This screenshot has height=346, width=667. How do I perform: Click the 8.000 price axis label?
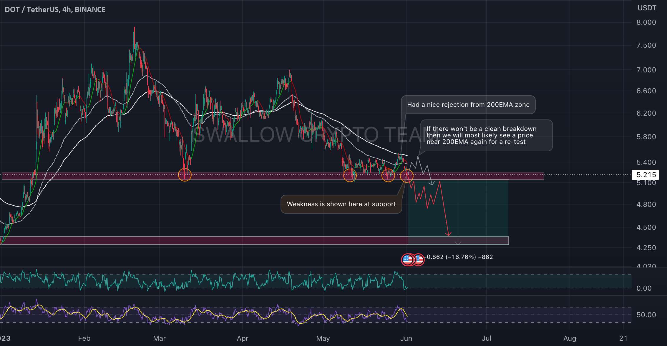tap(646, 22)
